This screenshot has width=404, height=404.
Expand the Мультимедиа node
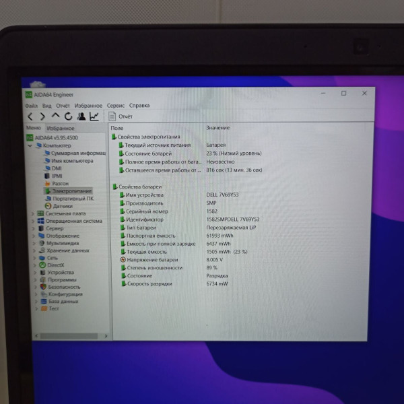pyautogui.click(x=34, y=243)
